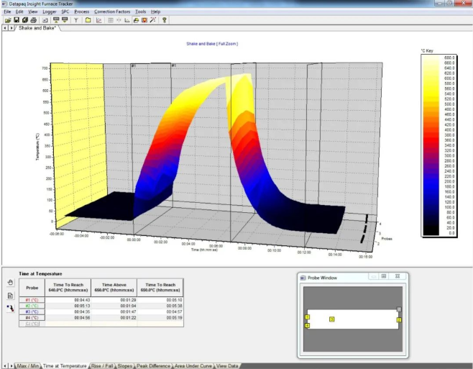Select probe marker 3 in Probe Window

331,319
